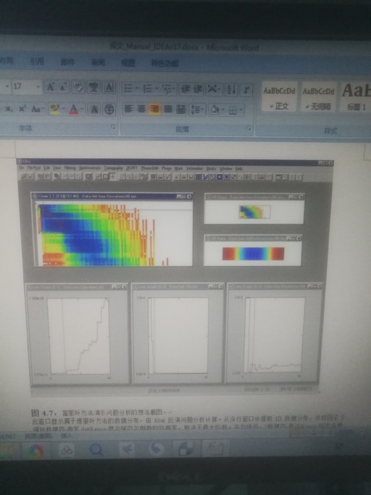Image resolution: width=371 pixels, height=495 pixels.
Task: Switch to the 特色功能 ribbon tab
Action: (x=165, y=63)
